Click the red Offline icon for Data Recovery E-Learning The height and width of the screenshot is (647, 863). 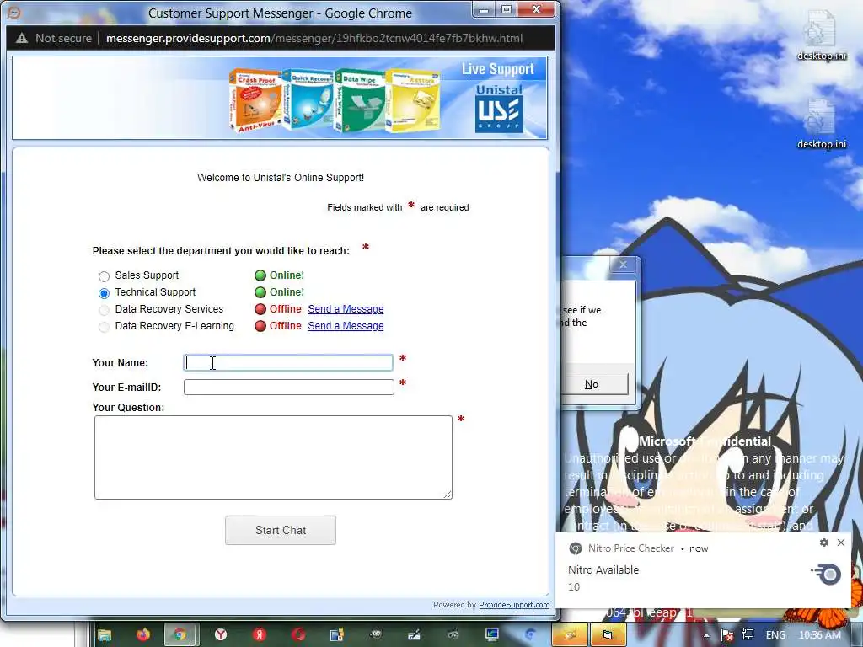coord(260,326)
